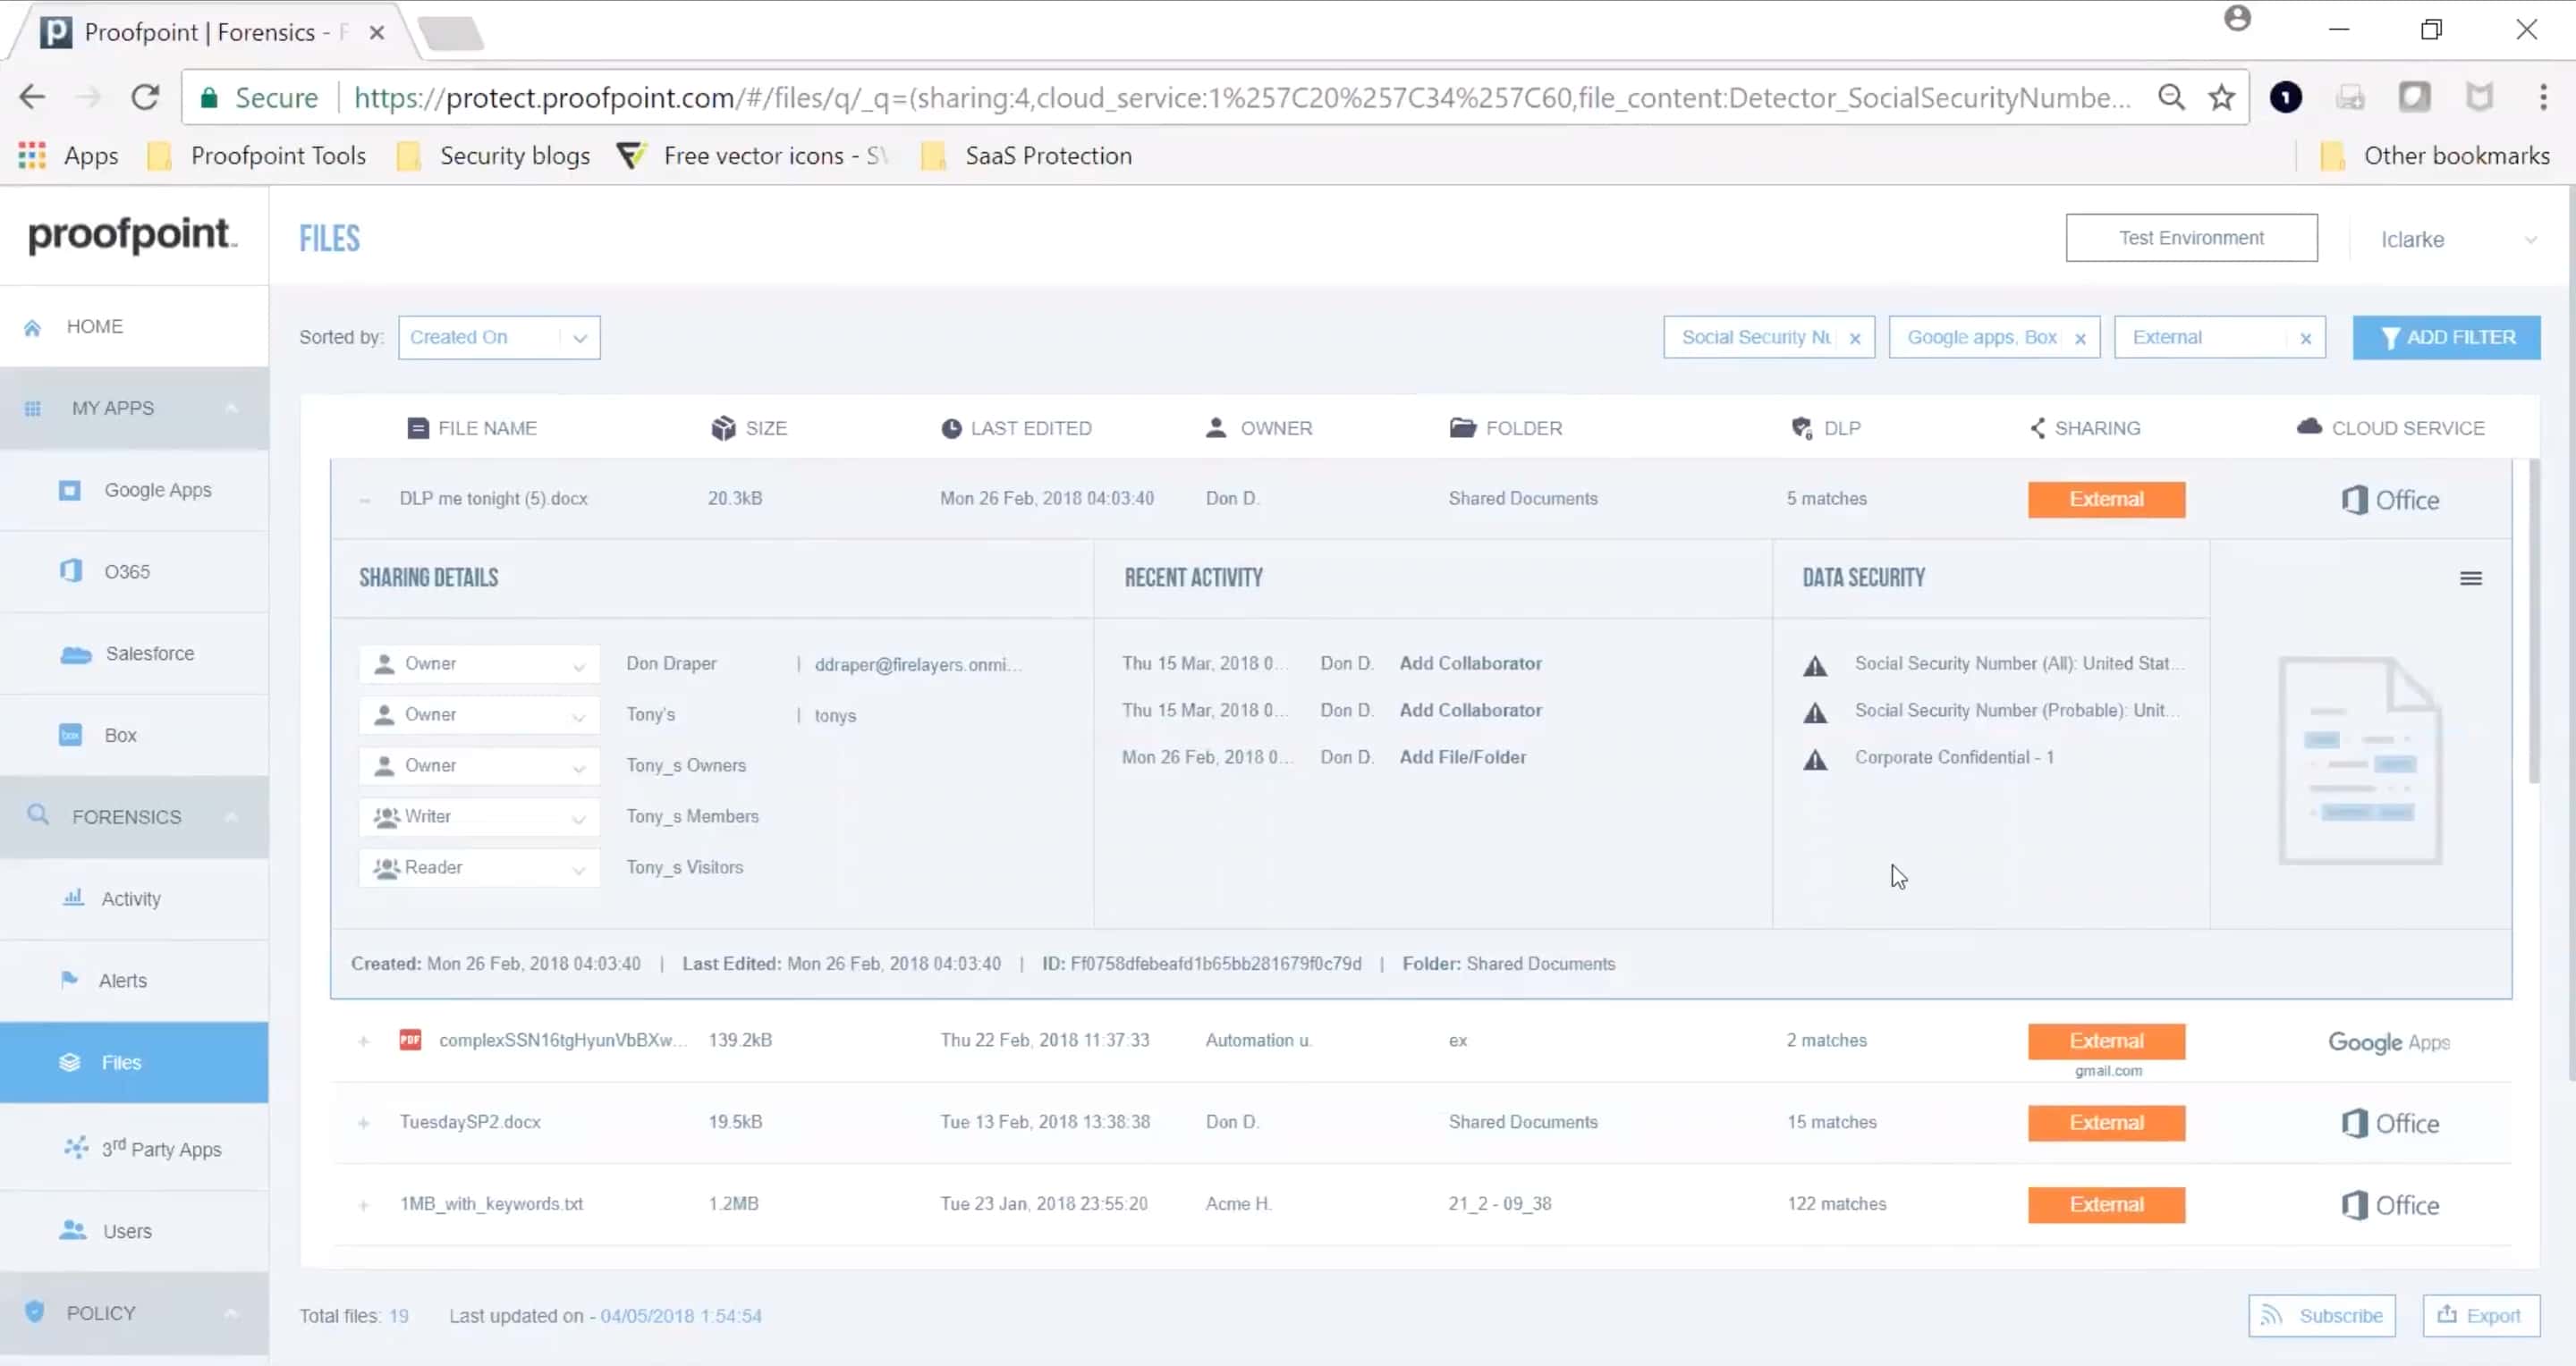Expand the TuesdaySP2.docx row
Image resolution: width=2576 pixels, height=1366 pixels.
pos(364,1123)
